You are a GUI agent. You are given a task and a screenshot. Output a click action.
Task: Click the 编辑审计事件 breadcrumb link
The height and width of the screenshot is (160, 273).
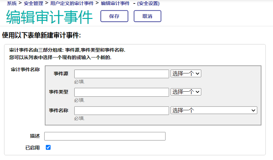[115, 3]
